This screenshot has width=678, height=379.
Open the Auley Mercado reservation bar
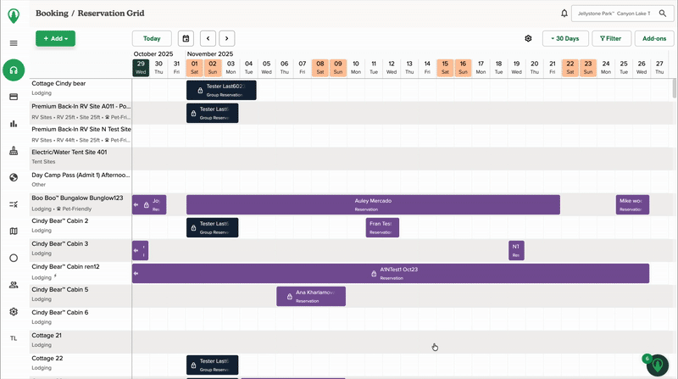tap(373, 204)
